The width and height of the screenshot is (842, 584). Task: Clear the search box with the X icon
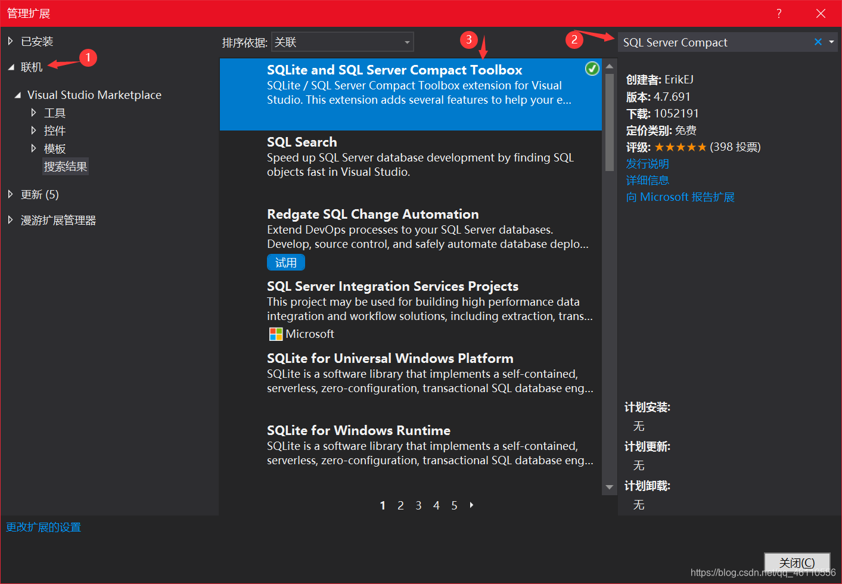pyautogui.click(x=818, y=42)
